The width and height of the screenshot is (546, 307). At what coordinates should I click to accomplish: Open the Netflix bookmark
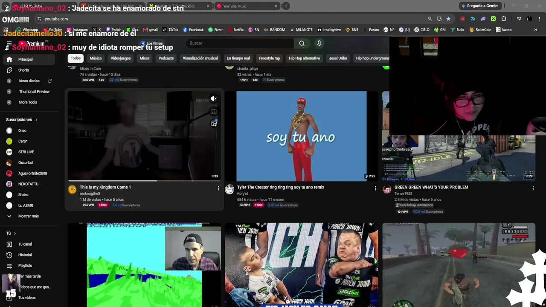[236, 30]
